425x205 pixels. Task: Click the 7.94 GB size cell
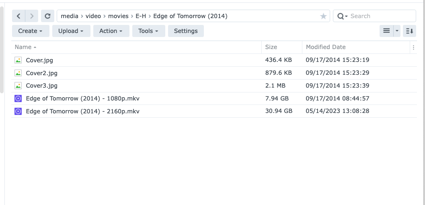point(277,98)
